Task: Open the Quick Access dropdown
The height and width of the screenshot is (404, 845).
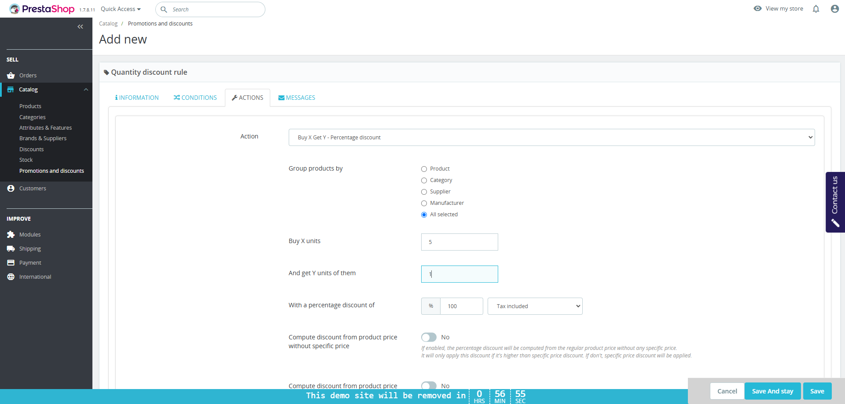Action: (121, 9)
